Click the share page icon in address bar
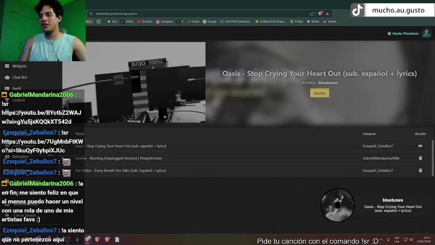The height and width of the screenshot is (245, 435). 312,14
